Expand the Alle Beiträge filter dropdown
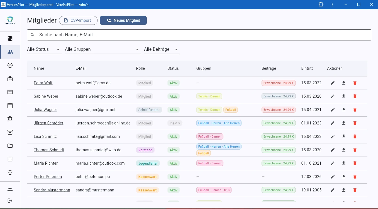The width and height of the screenshot is (378, 209). click(161, 49)
